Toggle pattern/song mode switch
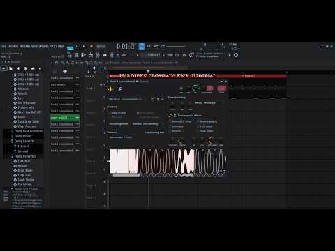The height and width of the screenshot is (251, 335). [x=70, y=47]
